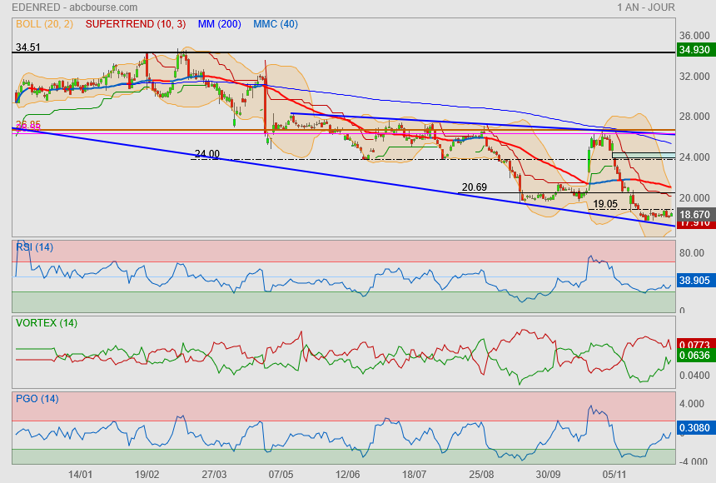Select the MM (200) moving average label
The height and width of the screenshot is (483, 716).
[220, 24]
